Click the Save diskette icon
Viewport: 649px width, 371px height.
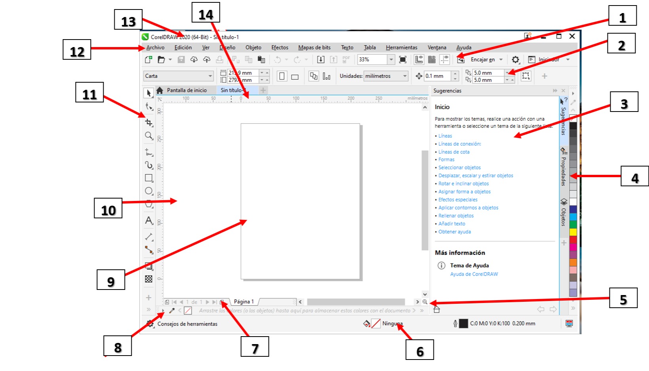point(181,60)
